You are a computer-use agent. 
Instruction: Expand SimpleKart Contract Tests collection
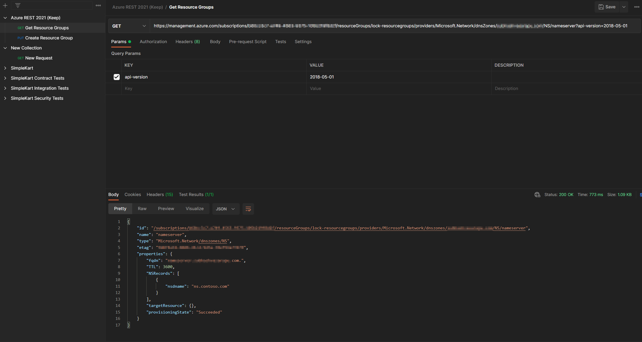5,78
